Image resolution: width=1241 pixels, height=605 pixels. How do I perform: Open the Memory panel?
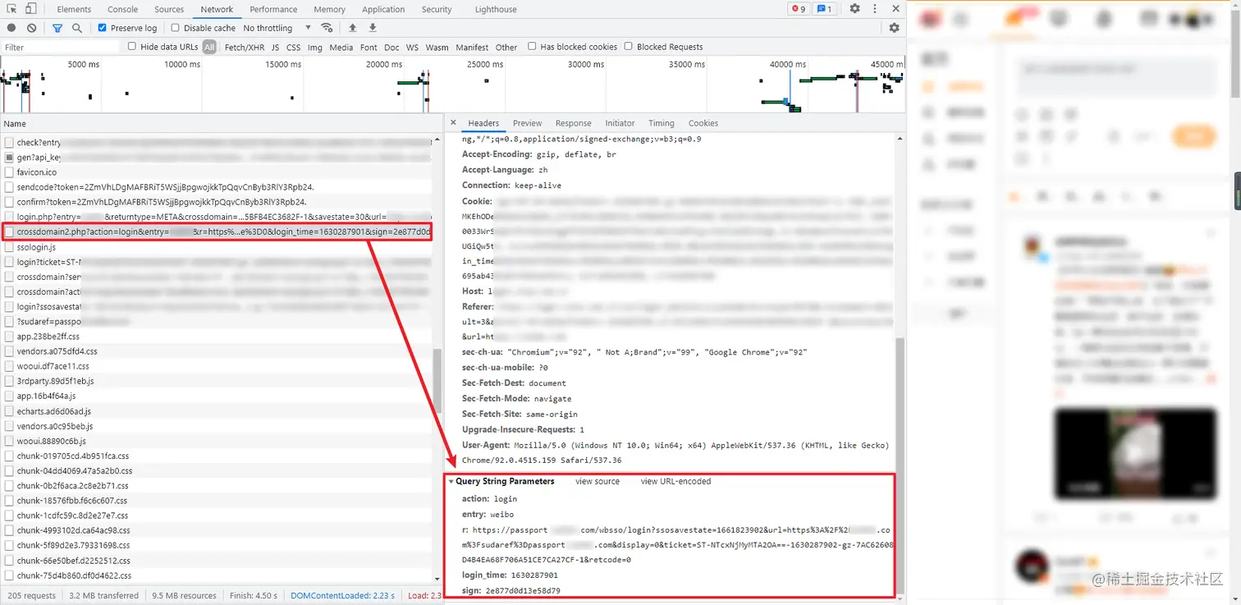329,9
